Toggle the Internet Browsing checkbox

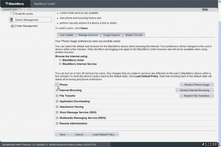click(57, 90)
